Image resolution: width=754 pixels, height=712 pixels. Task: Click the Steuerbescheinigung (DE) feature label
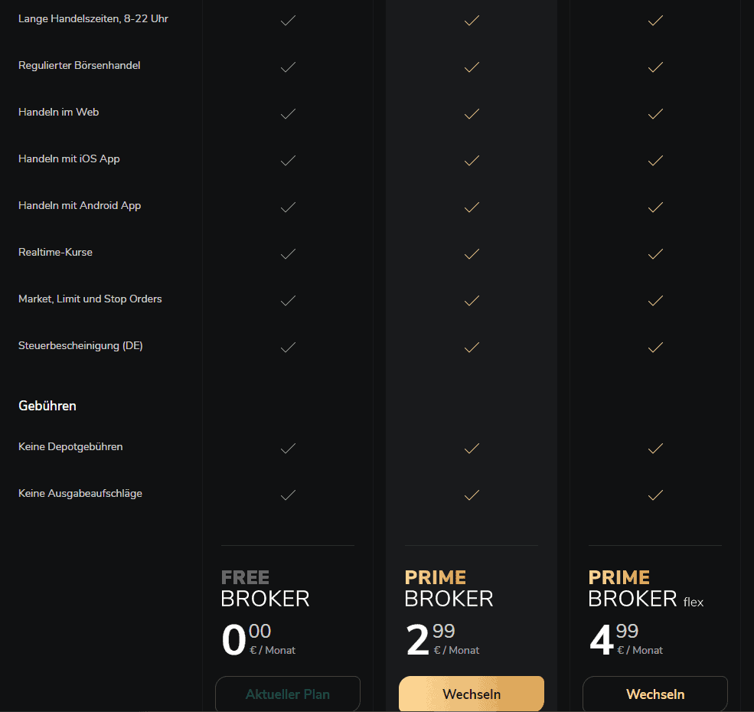pos(80,345)
